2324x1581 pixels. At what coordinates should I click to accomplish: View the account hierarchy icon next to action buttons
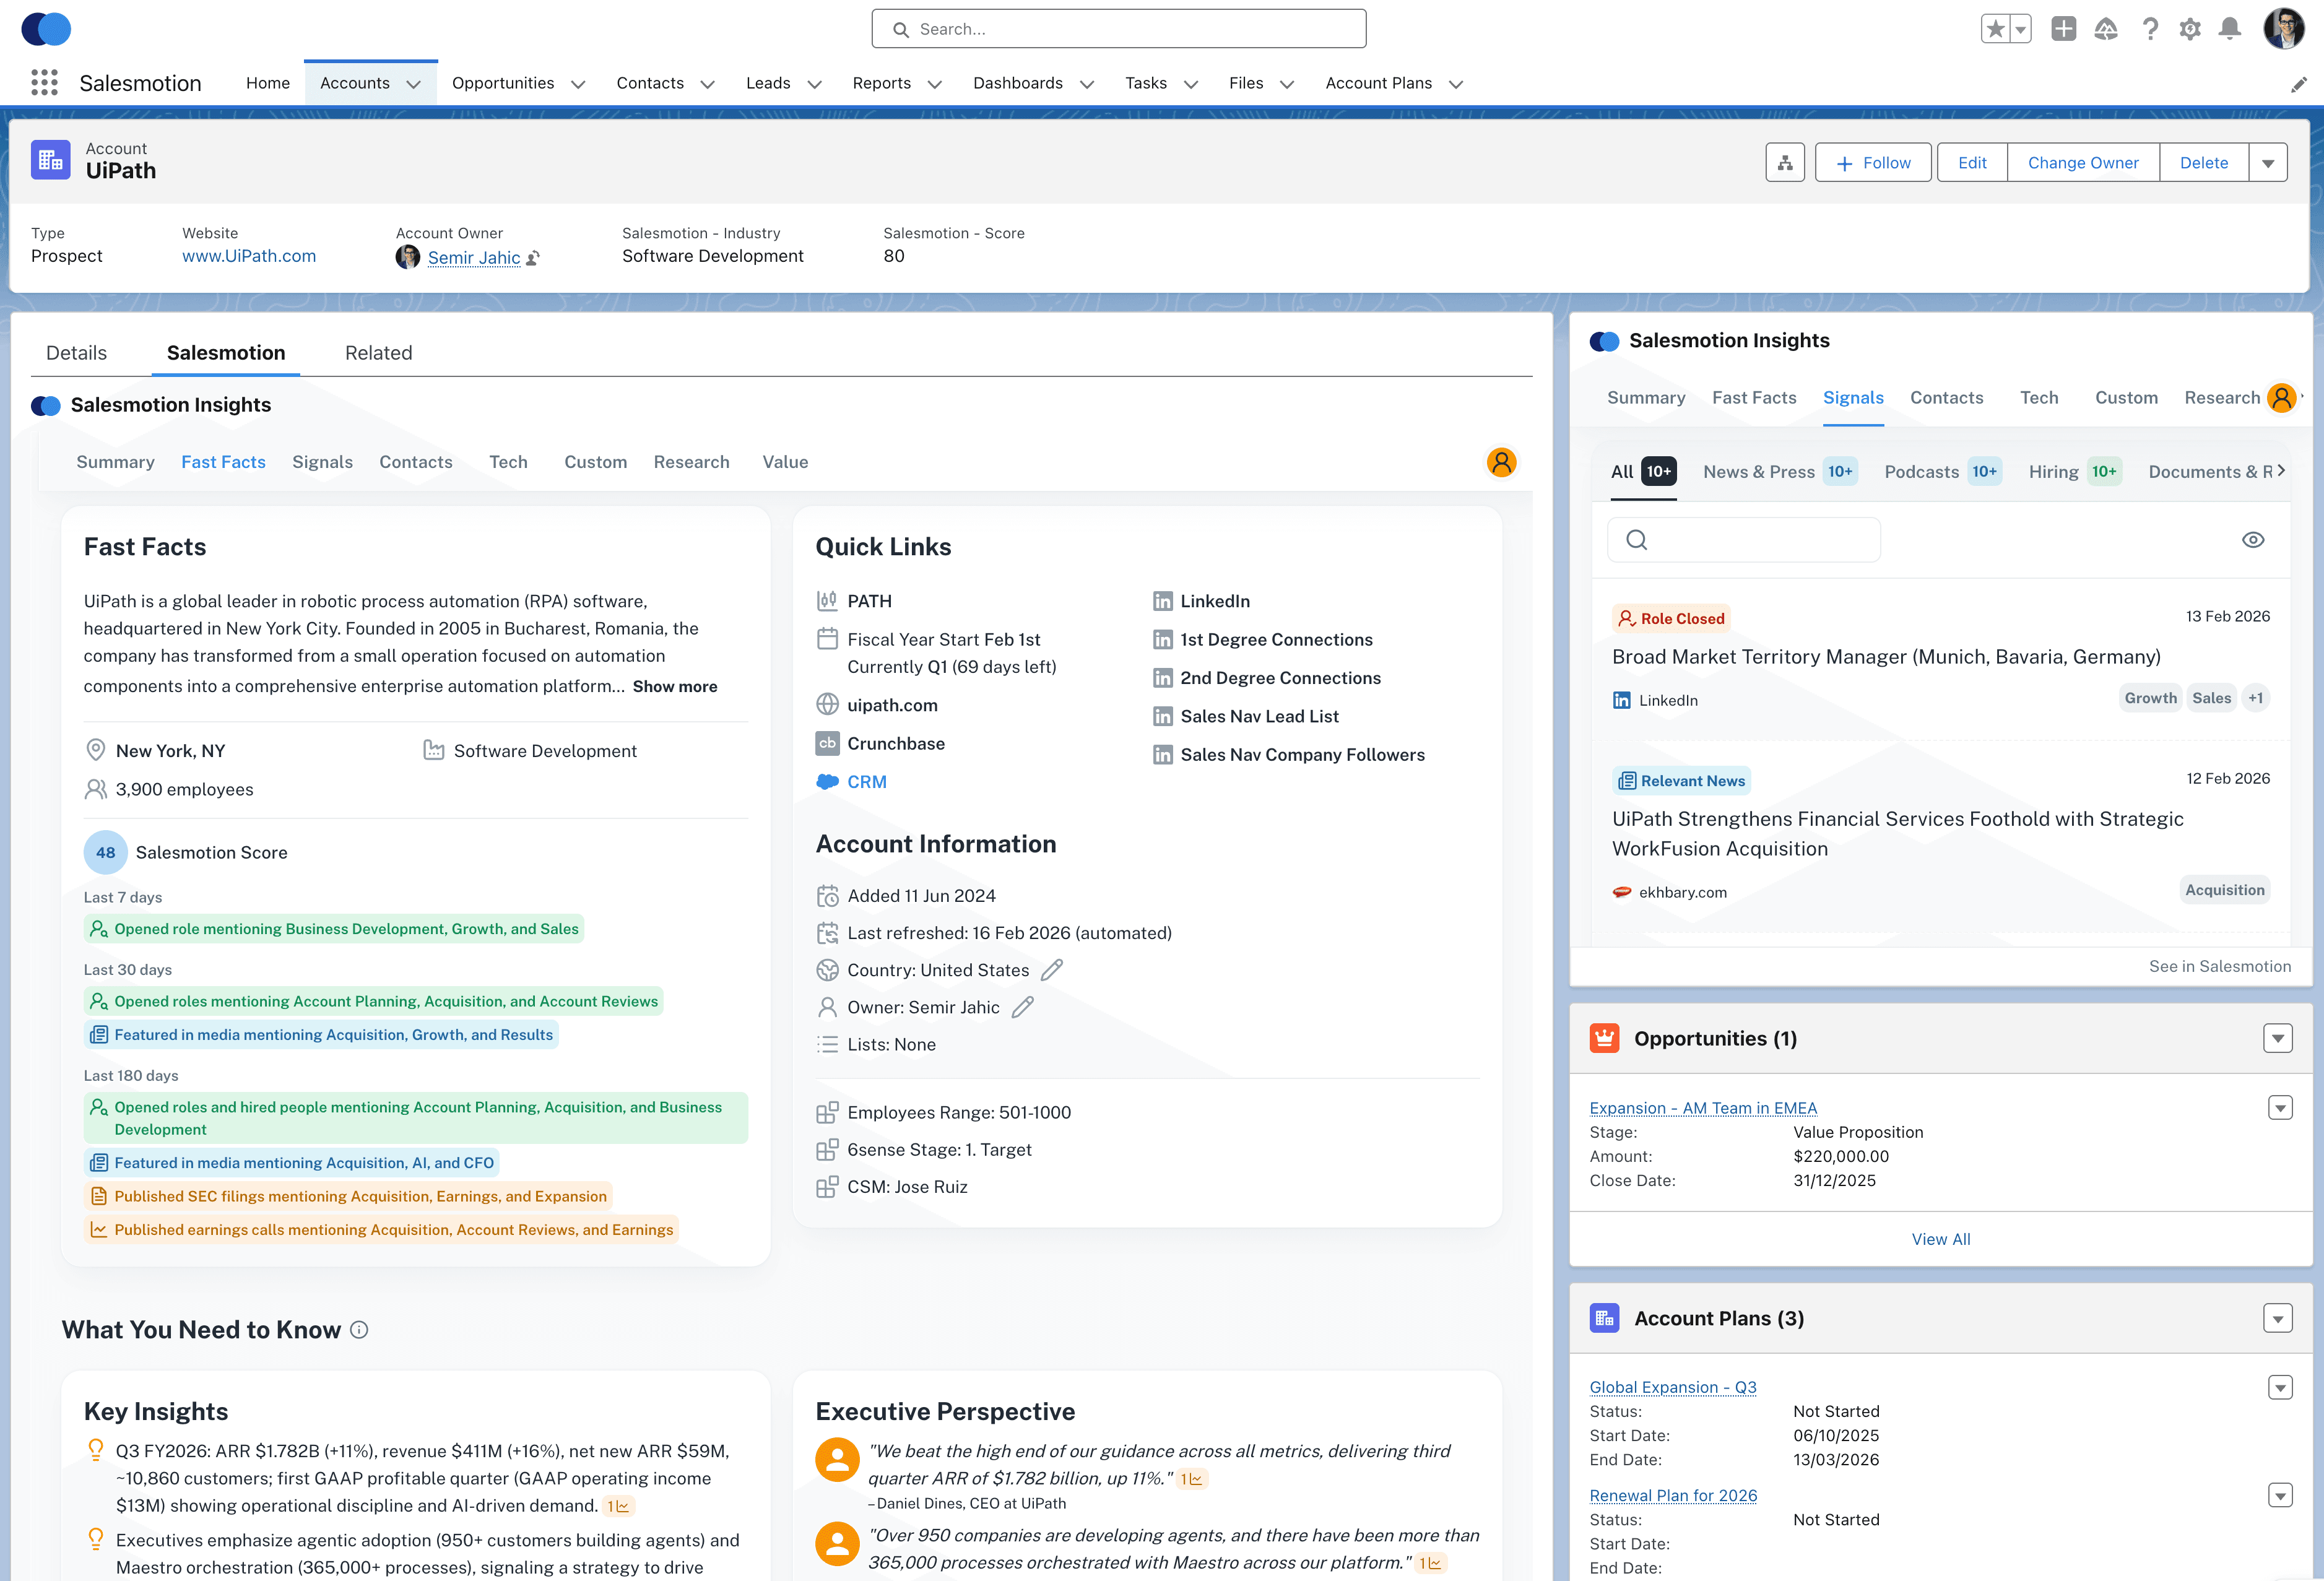coord(1785,161)
